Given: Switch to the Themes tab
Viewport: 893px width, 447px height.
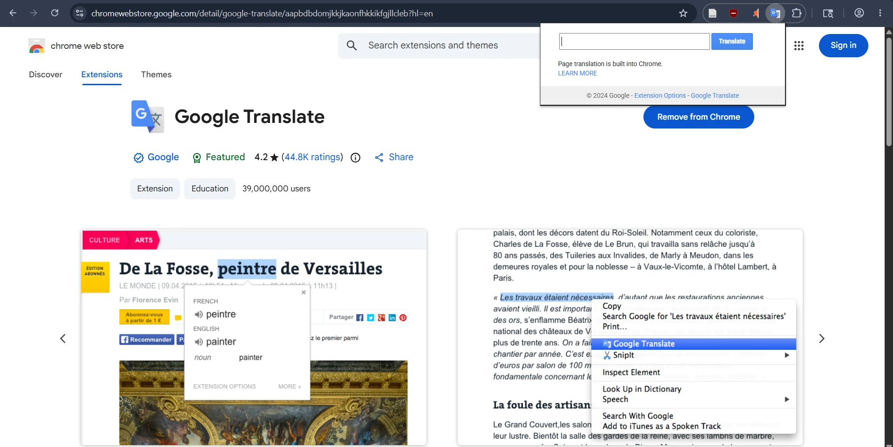Looking at the screenshot, I should (x=156, y=74).
